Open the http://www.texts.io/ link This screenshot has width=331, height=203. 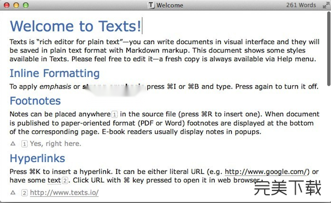pyautogui.click(x=64, y=193)
